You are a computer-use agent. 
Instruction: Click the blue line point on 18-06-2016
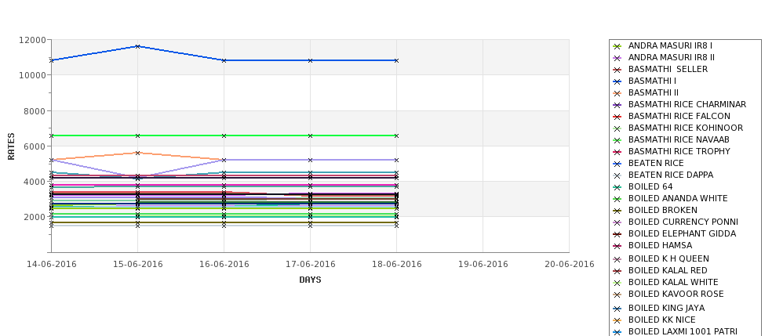397,61
